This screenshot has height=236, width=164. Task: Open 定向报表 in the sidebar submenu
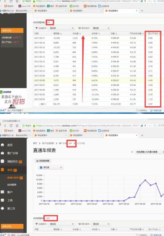(11, 185)
